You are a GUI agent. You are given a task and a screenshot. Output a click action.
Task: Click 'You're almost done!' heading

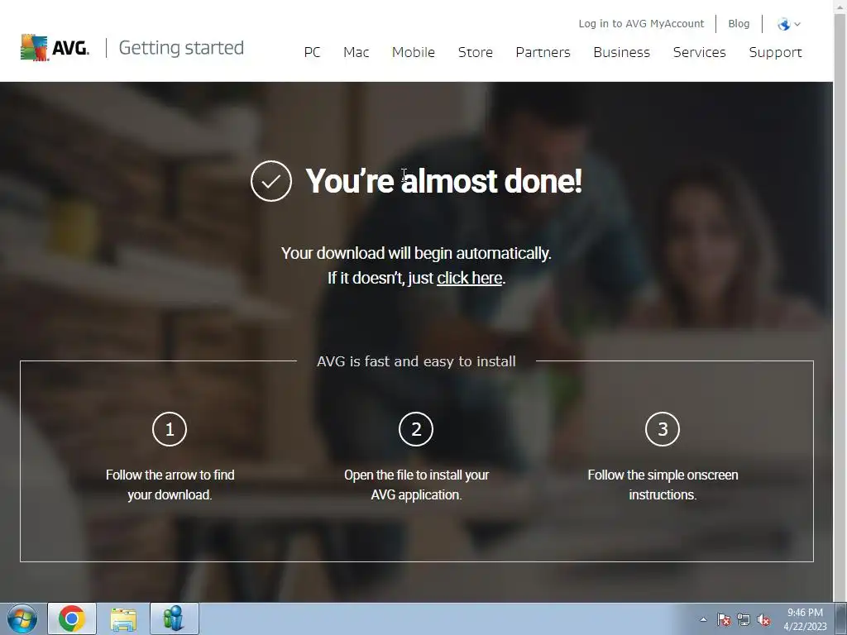coord(443,180)
